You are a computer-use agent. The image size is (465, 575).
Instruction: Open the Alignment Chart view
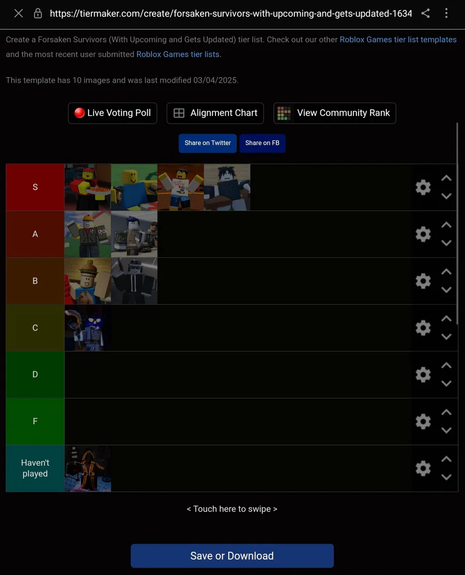215,113
